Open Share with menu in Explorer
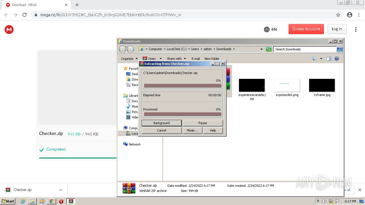The image size is (365, 205). [176, 59]
